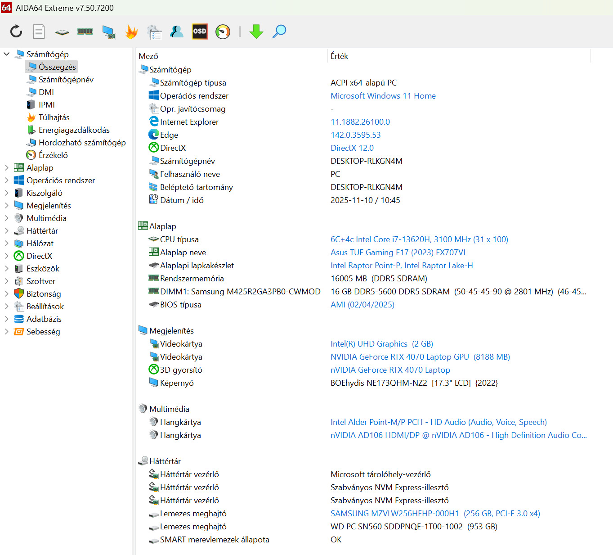The height and width of the screenshot is (555, 613).
Task: Expand the Háttértár tree node
Action: tap(6, 230)
